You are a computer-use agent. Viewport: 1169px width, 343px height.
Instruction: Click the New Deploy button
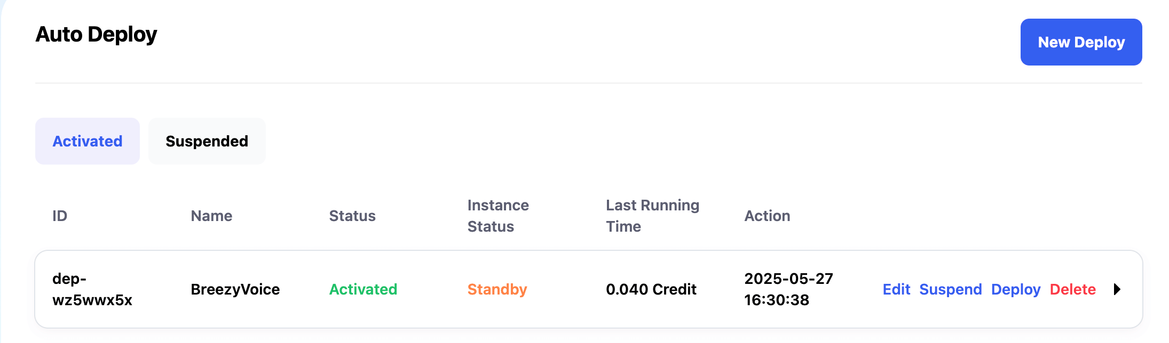pyautogui.click(x=1081, y=42)
